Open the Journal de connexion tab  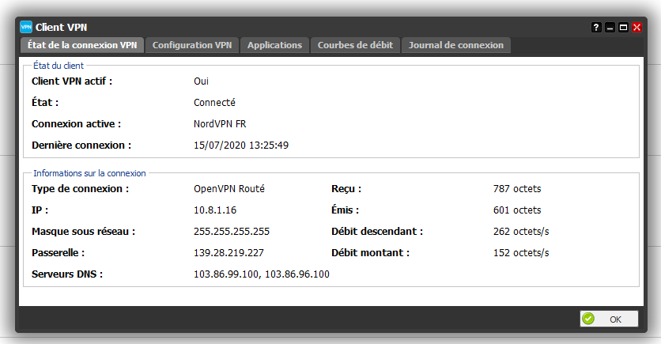click(456, 45)
